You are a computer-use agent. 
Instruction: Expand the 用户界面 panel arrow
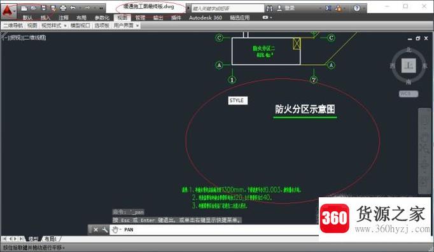tap(137, 25)
